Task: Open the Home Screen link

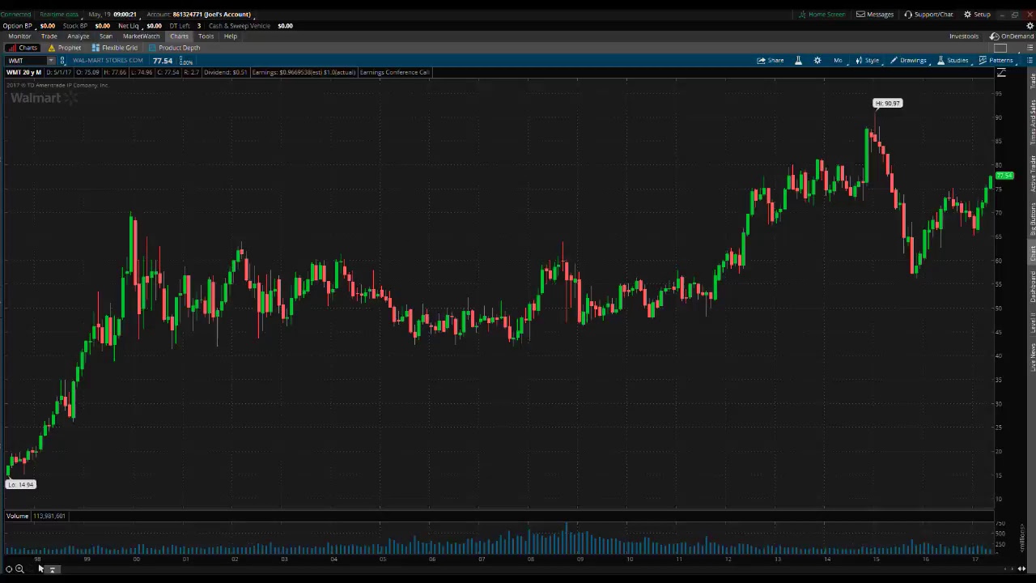Action: [822, 15]
